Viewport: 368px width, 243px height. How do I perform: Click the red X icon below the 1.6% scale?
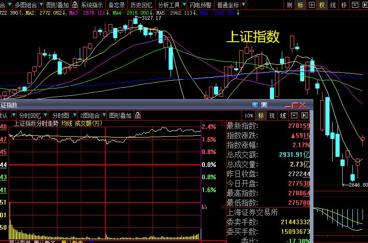(223, 206)
